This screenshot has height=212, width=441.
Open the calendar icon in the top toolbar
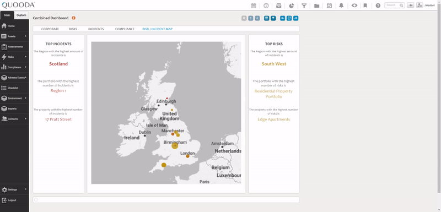click(254, 6)
